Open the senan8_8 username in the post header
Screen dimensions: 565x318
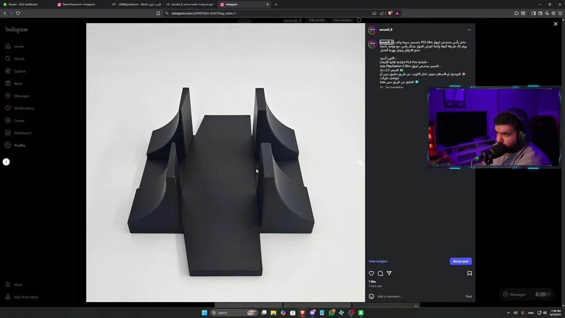(386, 30)
